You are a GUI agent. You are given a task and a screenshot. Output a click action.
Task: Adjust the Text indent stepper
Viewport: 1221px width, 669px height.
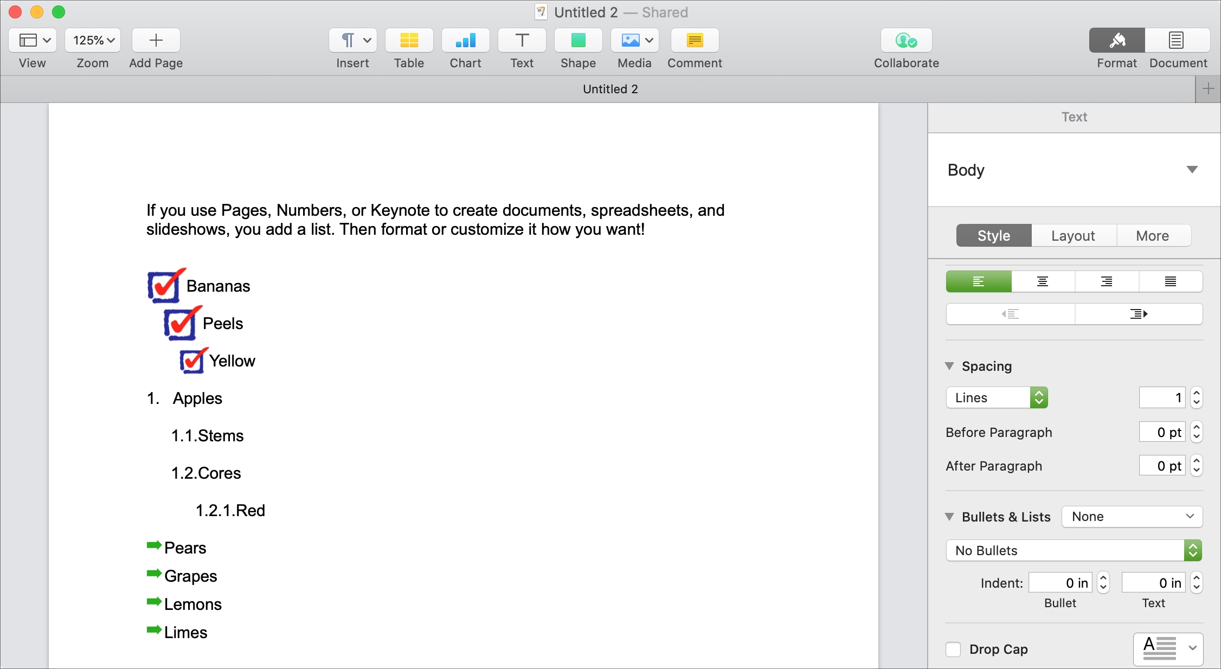1197,583
